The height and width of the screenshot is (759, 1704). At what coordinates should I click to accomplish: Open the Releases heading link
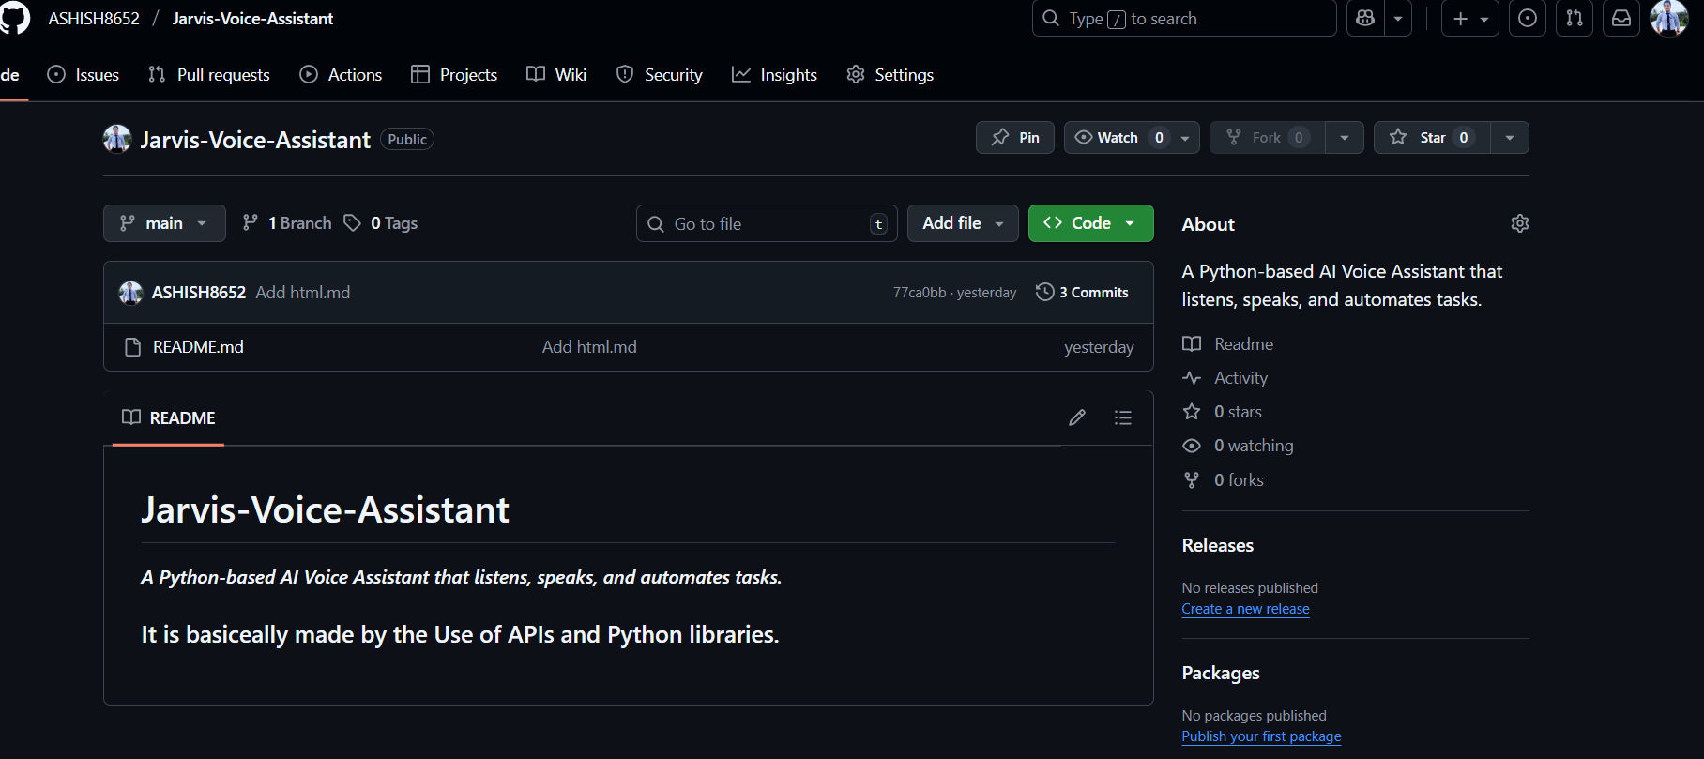tap(1217, 546)
